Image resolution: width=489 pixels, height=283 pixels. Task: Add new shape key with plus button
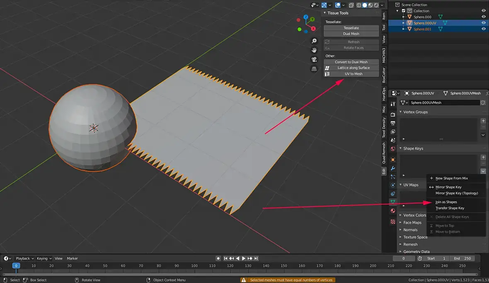click(483, 157)
